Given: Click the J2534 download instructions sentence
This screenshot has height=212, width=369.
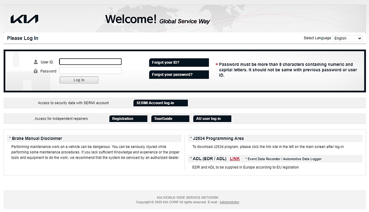Looking at the screenshot, I should (268, 146).
